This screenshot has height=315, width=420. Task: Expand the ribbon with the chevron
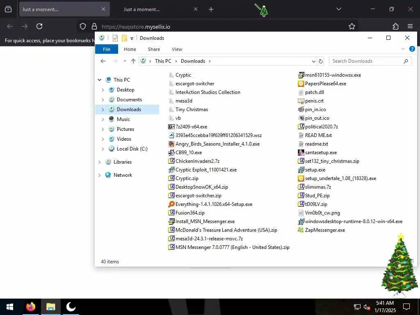(x=403, y=49)
